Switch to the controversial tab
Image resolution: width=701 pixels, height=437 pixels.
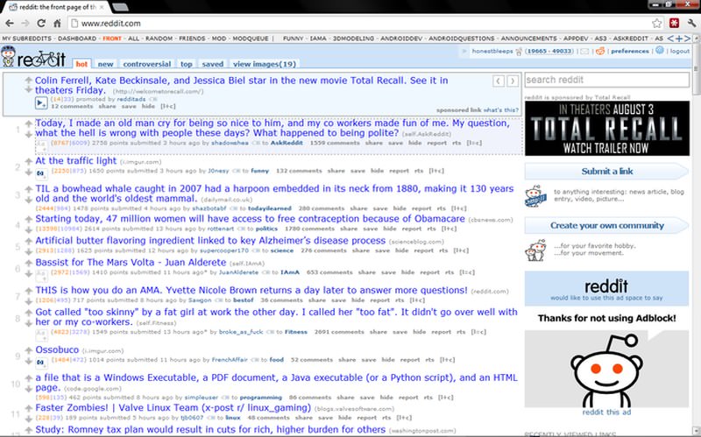coord(147,64)
